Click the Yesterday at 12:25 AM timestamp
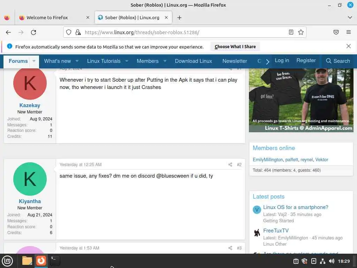Viewport: 357px width, 268px height. tap(81, 165)
